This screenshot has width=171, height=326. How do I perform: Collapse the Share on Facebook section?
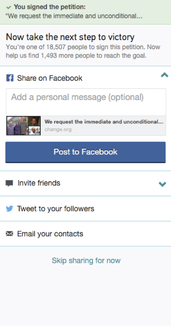point(165,75)
